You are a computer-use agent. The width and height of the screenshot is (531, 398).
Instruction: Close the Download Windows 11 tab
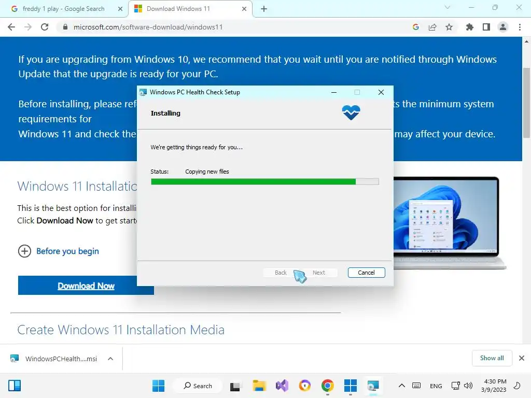coord(244,9)
